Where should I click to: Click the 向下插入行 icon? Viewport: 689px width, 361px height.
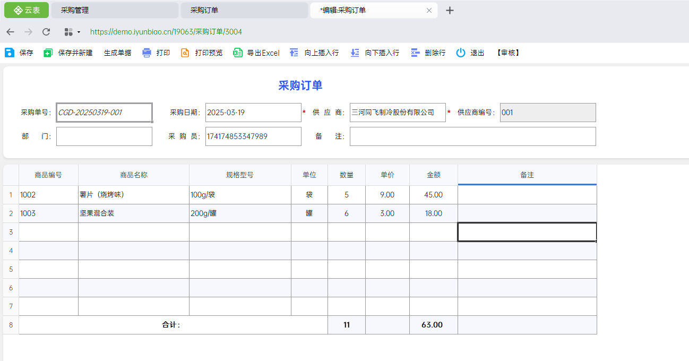coord(355,53)
